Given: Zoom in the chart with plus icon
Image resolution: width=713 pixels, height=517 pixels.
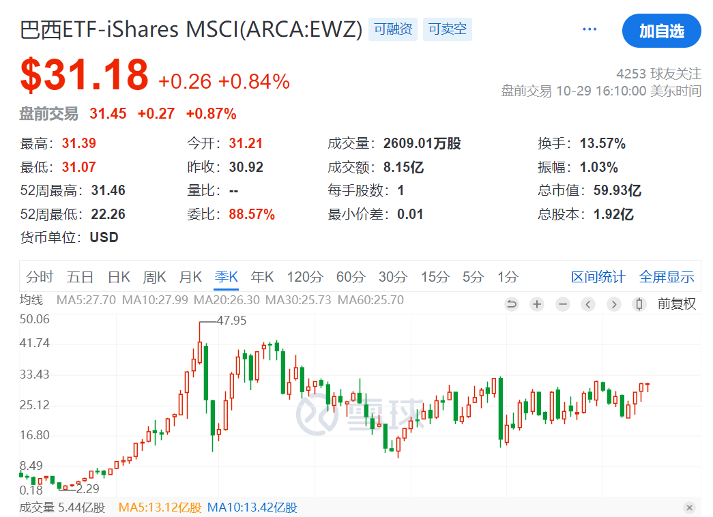Looking at the screenshot, I should point(537,304).
